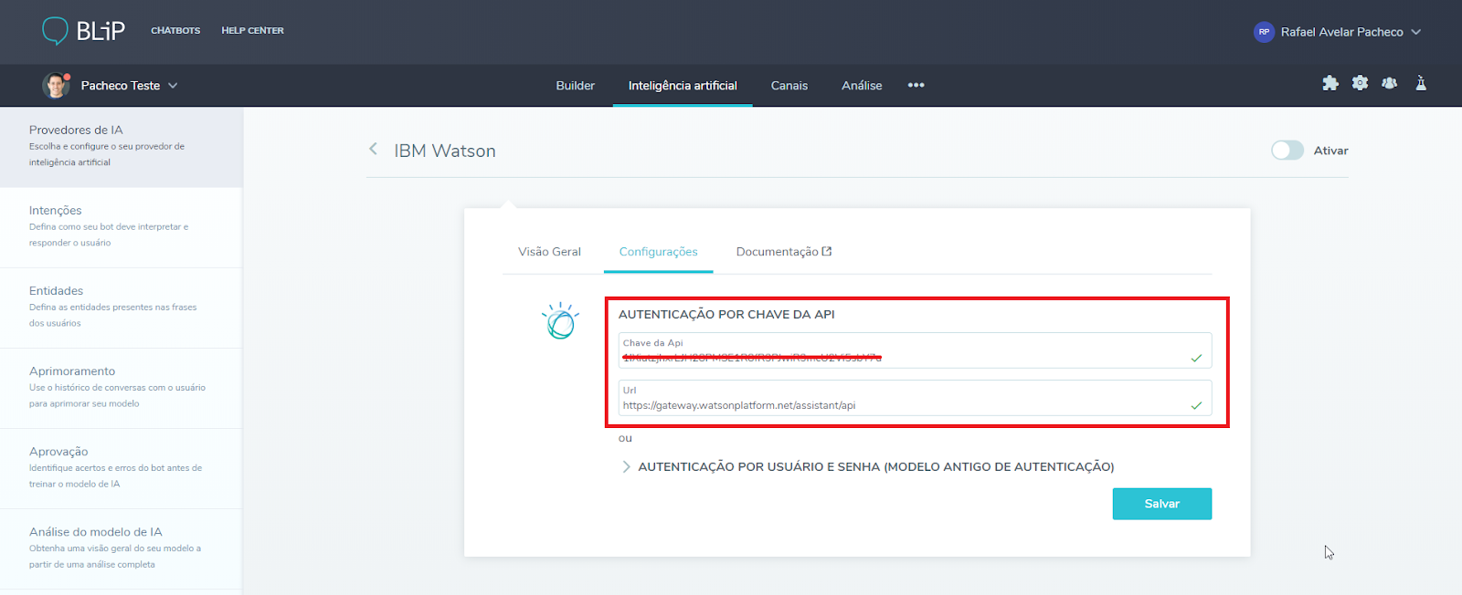Click the checkmark in the Chave da Api field
The height and width of the screenshot is (595, 1462).
click(1196, 358)
